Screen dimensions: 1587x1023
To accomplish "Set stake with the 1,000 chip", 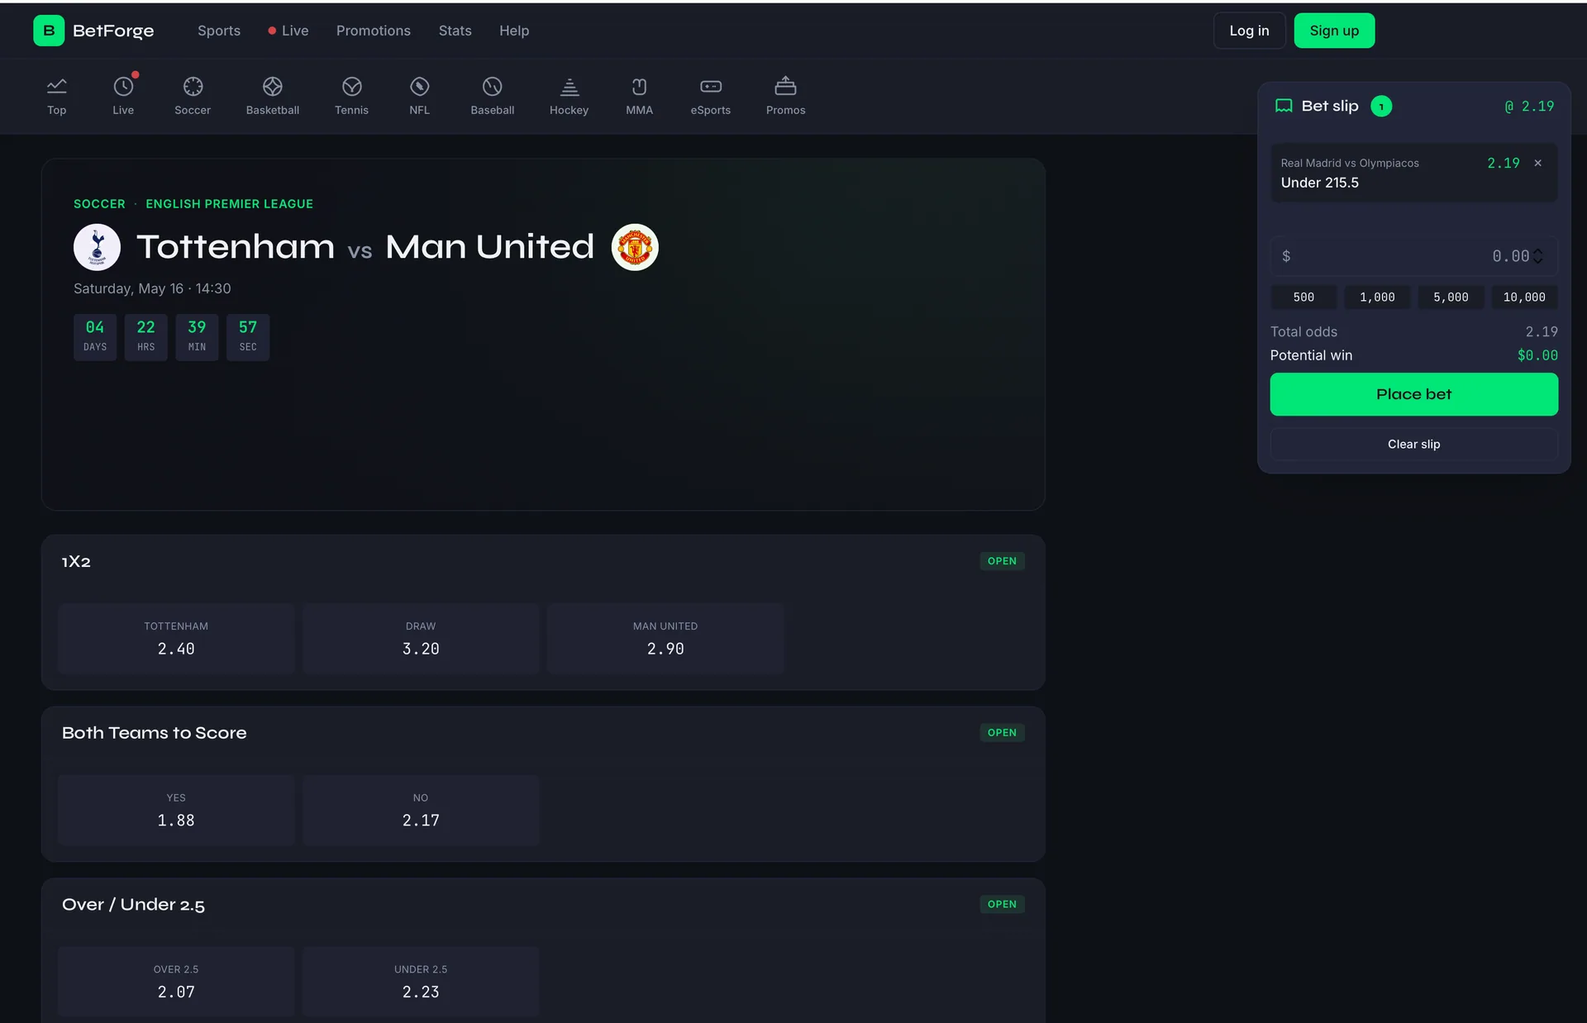I will [1377, 297].
